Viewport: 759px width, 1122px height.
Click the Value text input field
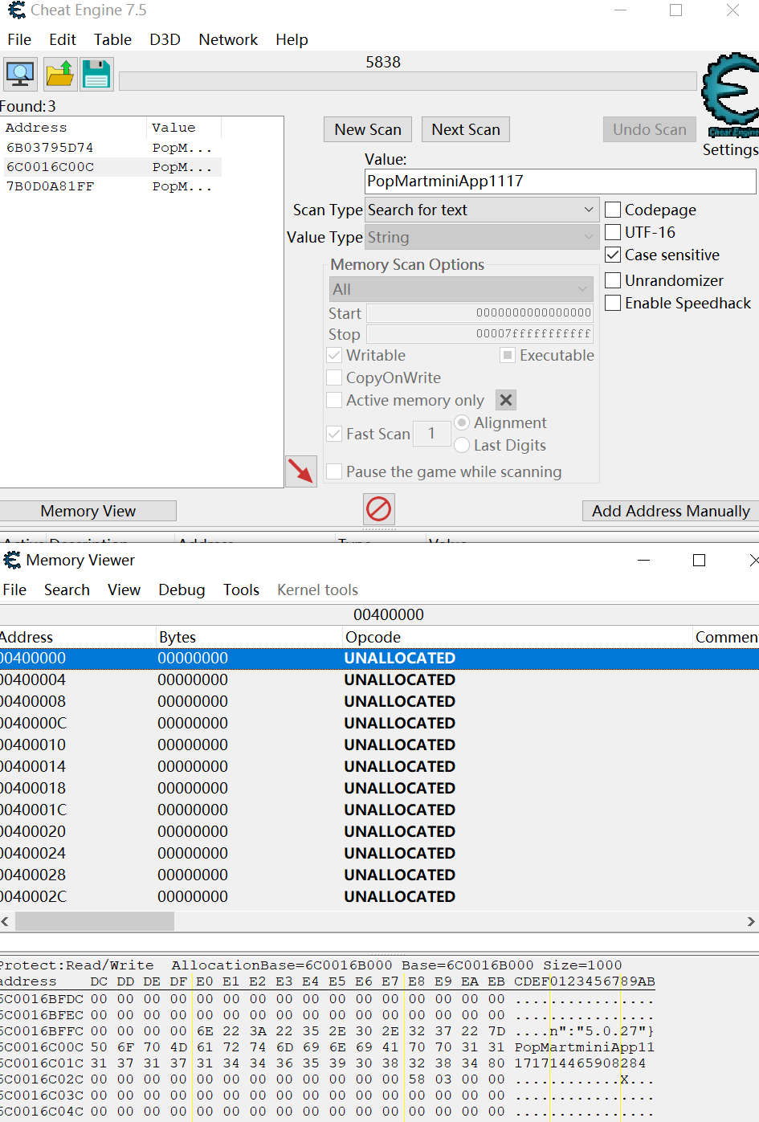coord(560,181)
